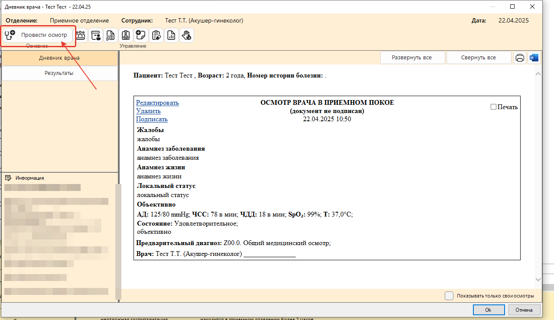Export to Word using the Word icon
The image size is (554, 320).
pos(534,58)
